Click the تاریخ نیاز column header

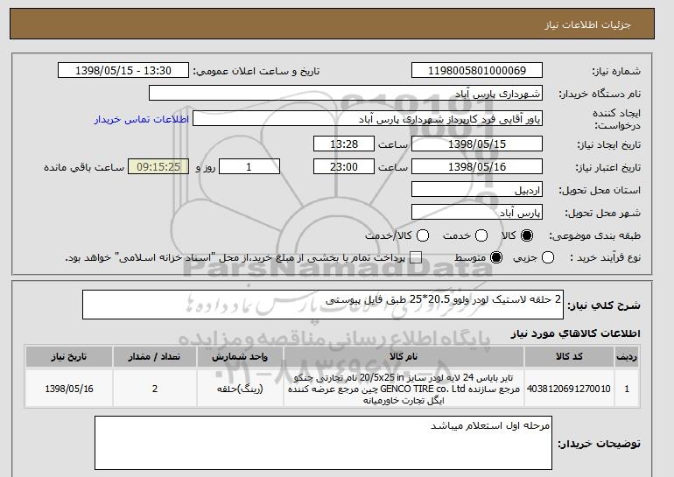(x=69, y=357)
